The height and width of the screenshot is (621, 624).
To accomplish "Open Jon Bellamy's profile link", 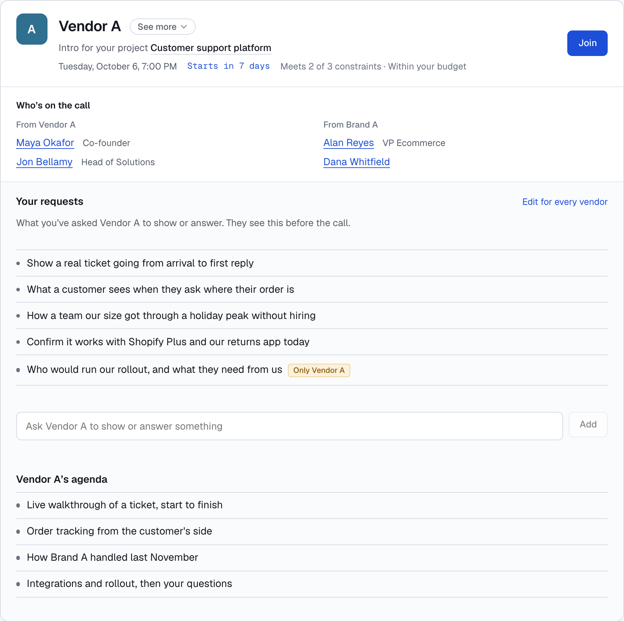I will pos(44,162).
